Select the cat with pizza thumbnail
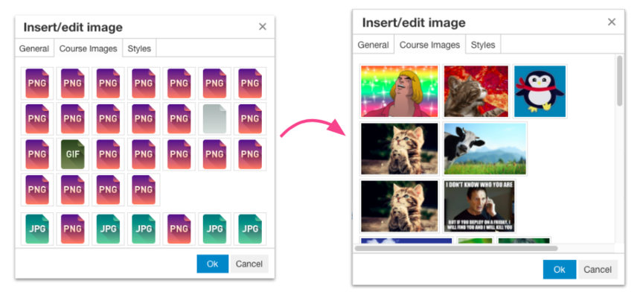 (x=476, y=91)
